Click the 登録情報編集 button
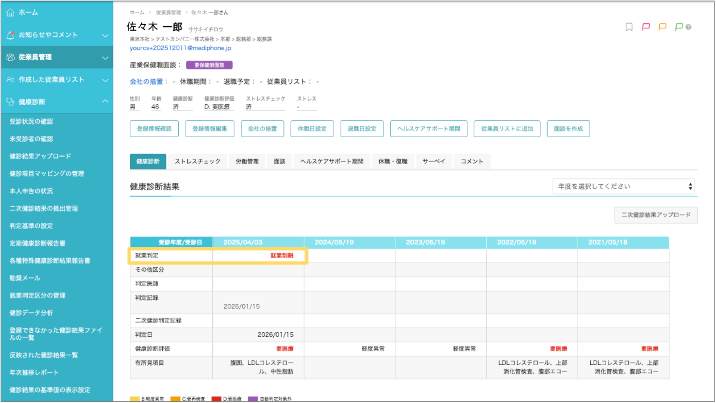Image resolution: width=716 pixels, height=403 pixels. (210, 129)
